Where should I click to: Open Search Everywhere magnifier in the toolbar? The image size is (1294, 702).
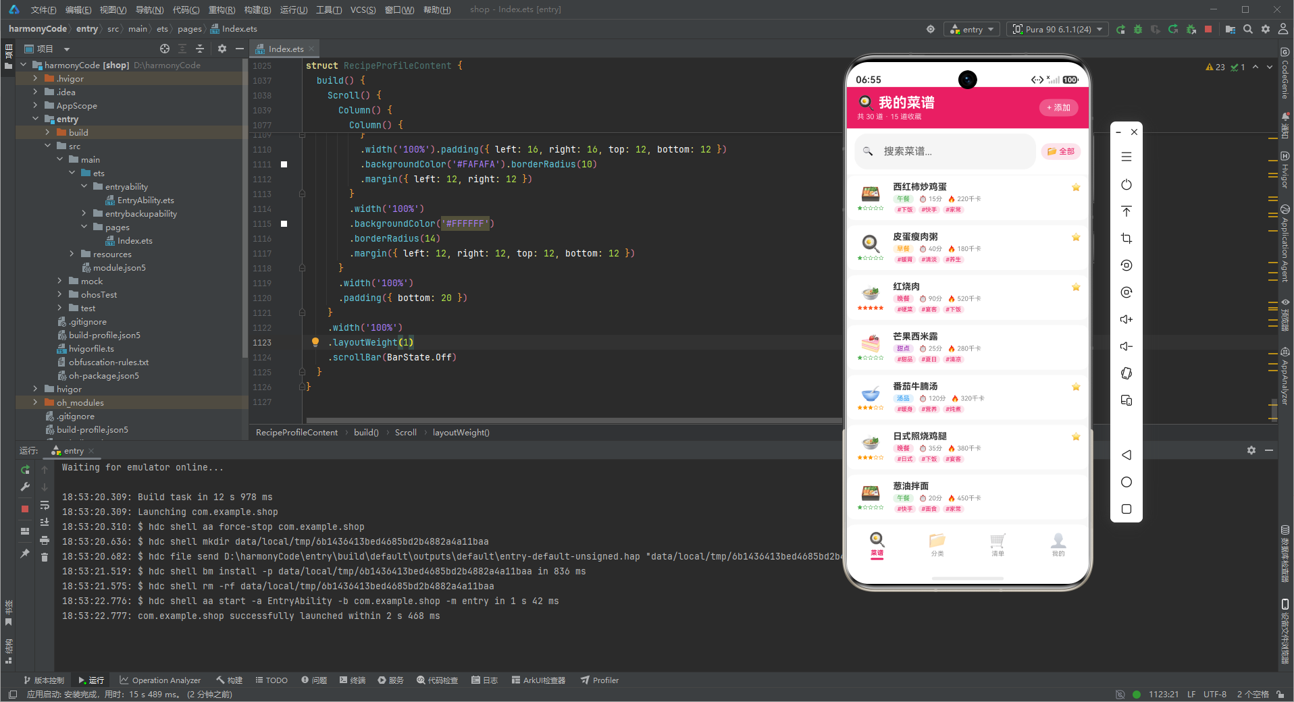[1248, 29]
